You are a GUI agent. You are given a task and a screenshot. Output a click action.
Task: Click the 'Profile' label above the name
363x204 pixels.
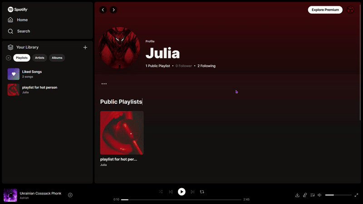(150, 41)
